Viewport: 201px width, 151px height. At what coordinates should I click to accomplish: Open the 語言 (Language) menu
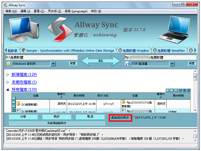click(76, 11)
